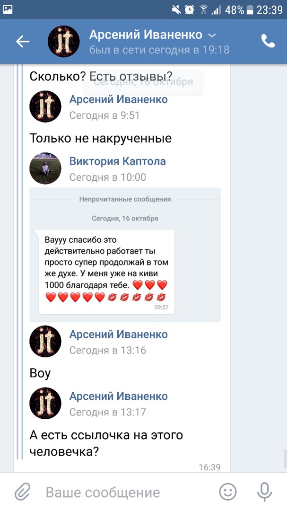Tap the muted sound status icon
287x511 pixels.
point(176,9)
